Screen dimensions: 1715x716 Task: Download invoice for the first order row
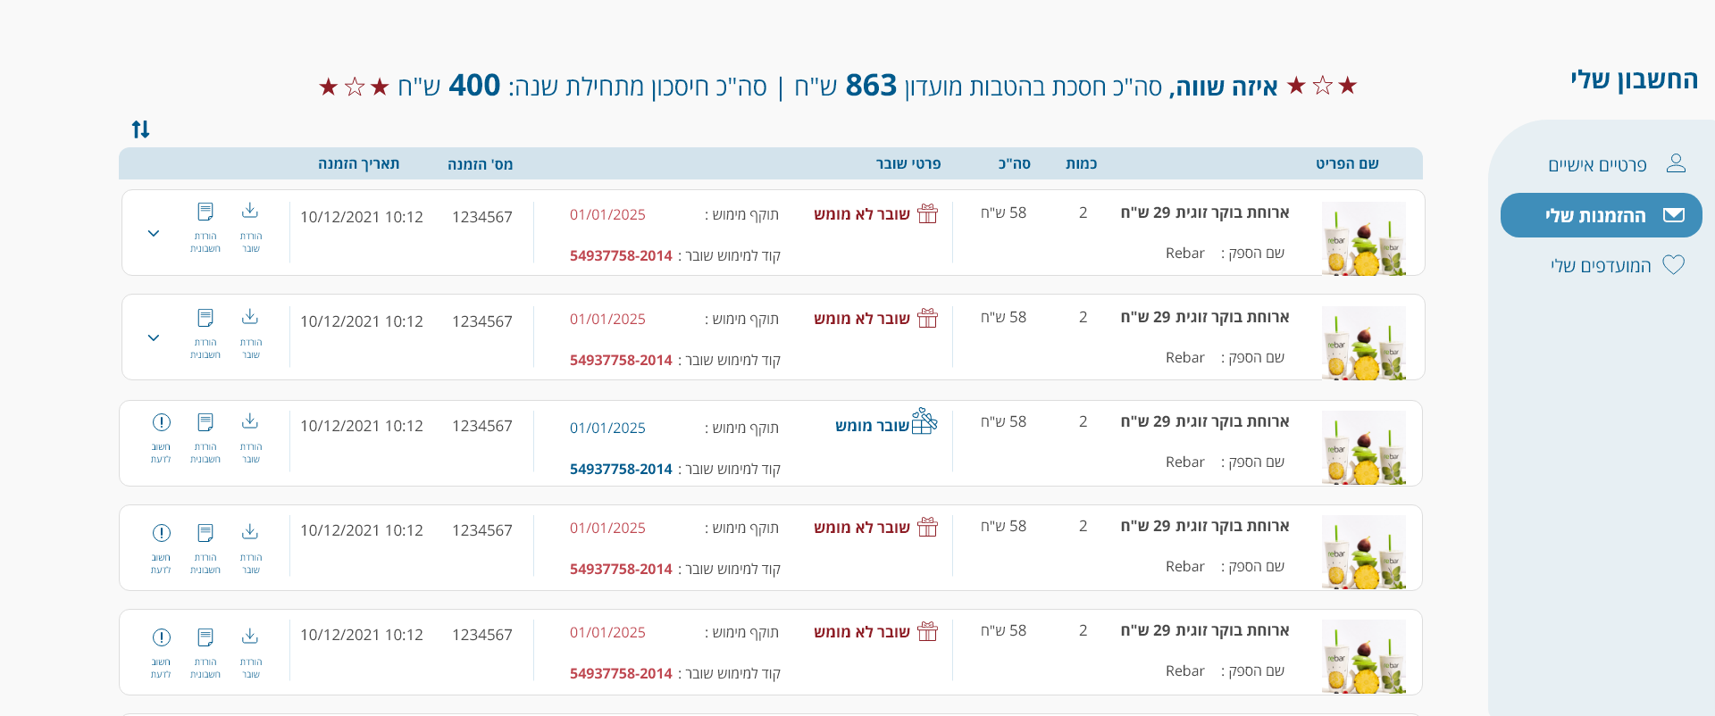[x=205, y=227]
